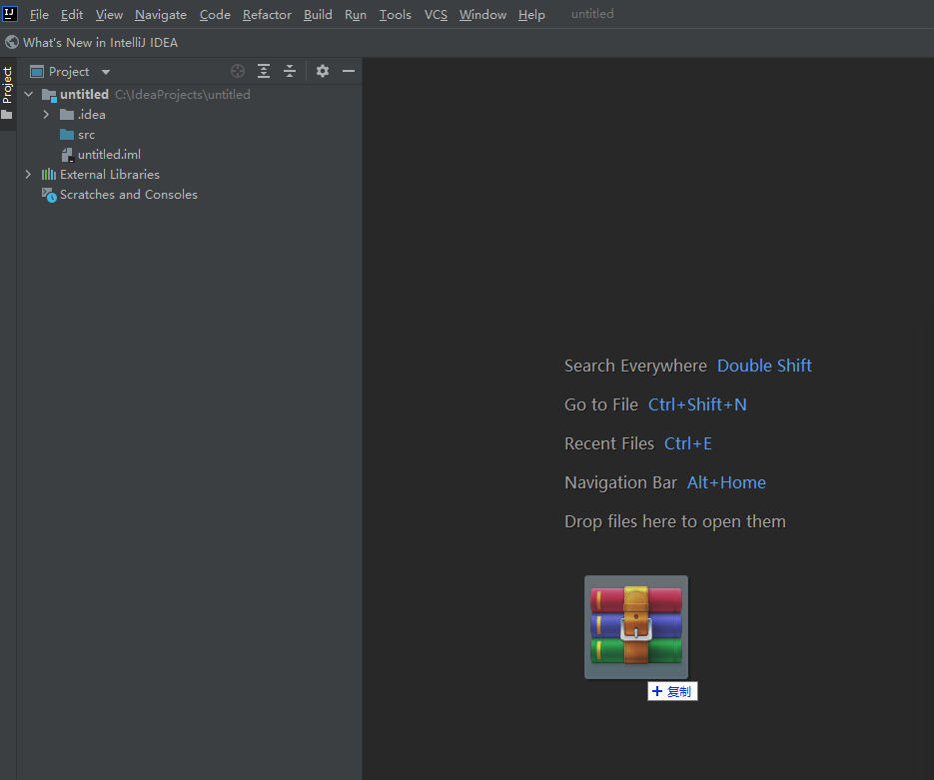Viewport: 934px width, 780px height.
Task: Click the Expand All icon
Action: click(264, 72)
